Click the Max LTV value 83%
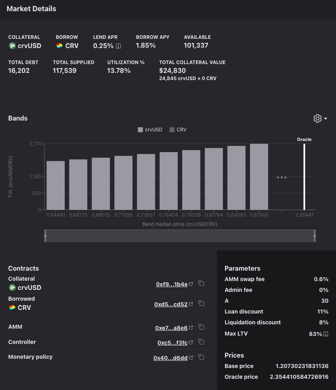Image resolution: width=336 pixels, height=390 pixels. [315, 334]
